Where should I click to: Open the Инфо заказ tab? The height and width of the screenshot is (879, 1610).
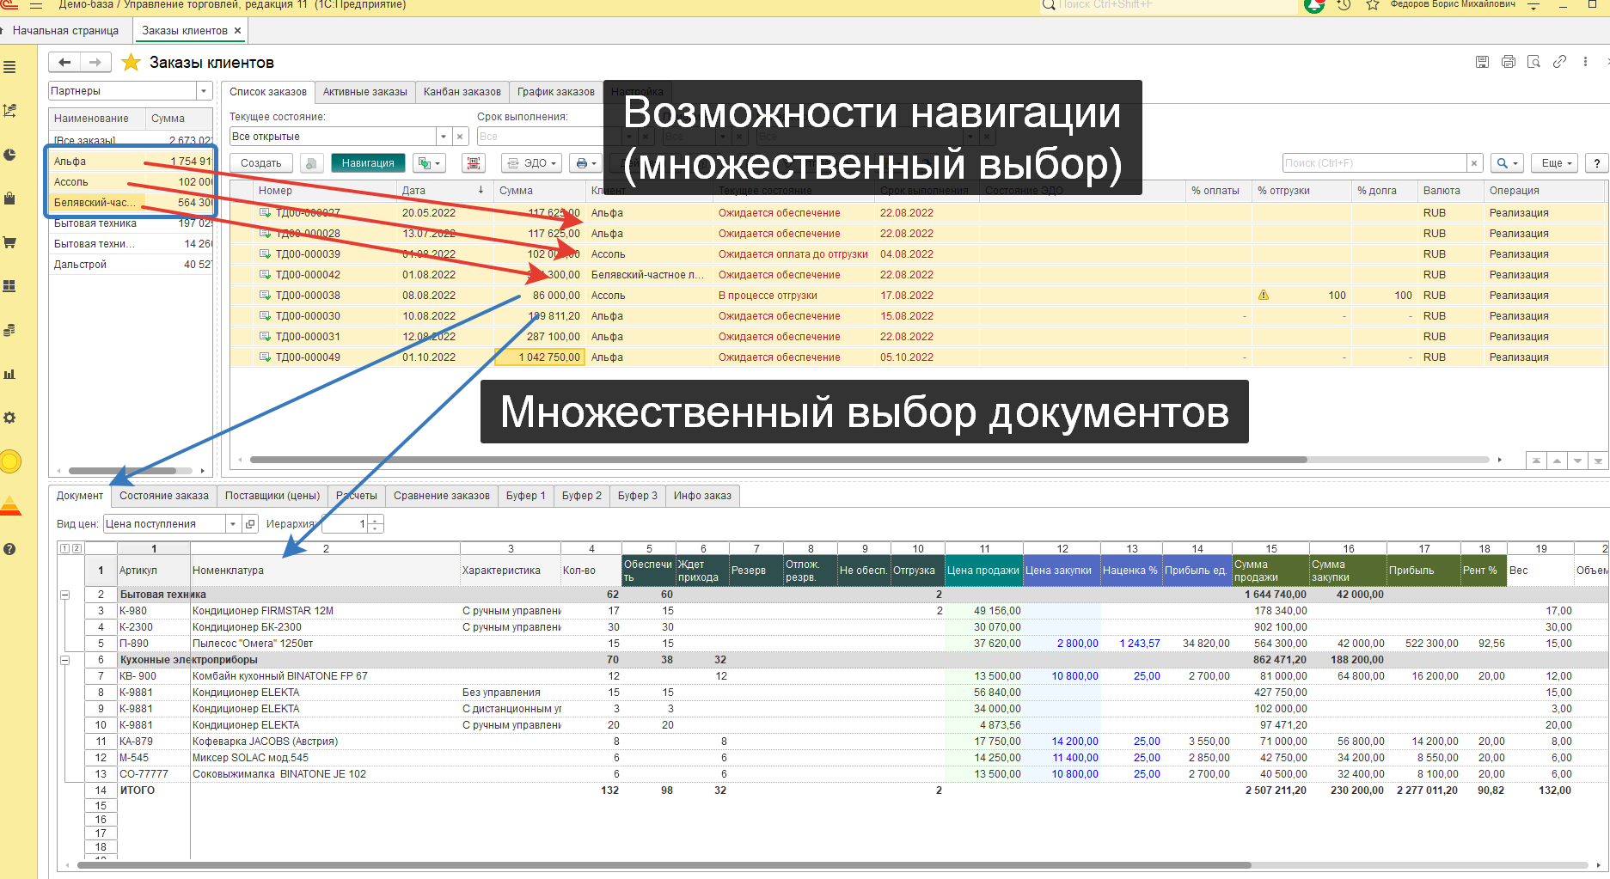pos(702,496)
